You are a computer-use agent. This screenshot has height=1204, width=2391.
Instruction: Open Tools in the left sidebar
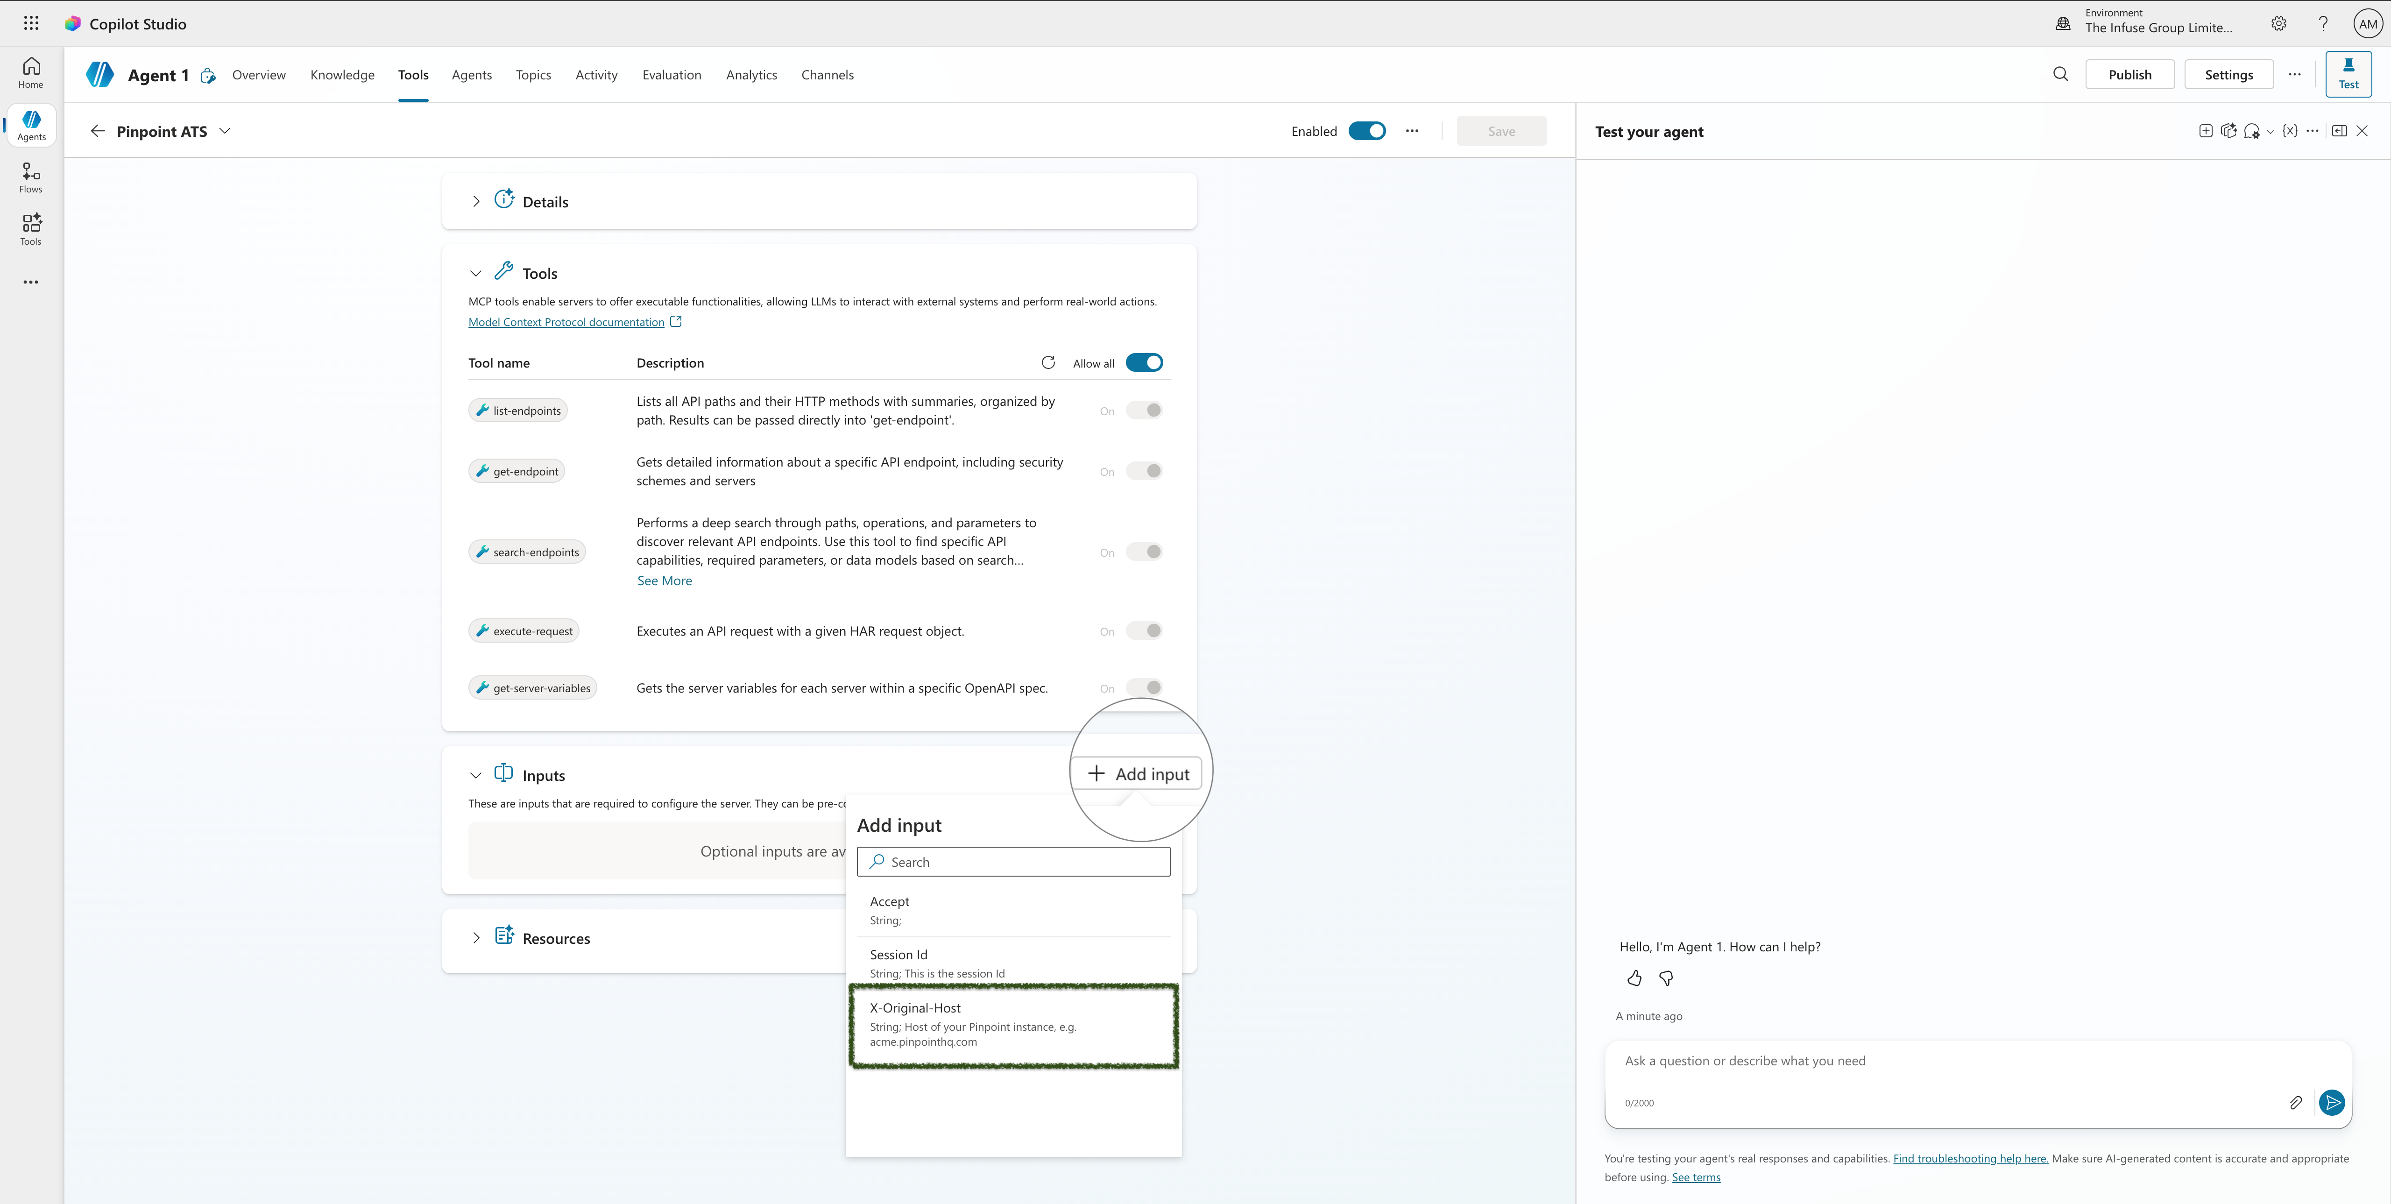click(31, 229)
